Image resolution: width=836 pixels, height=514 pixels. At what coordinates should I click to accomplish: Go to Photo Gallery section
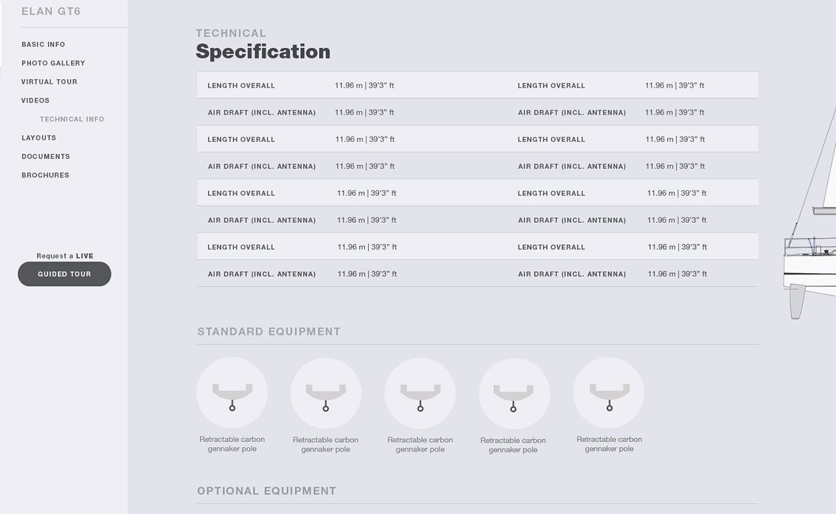[x=53, y=63]
